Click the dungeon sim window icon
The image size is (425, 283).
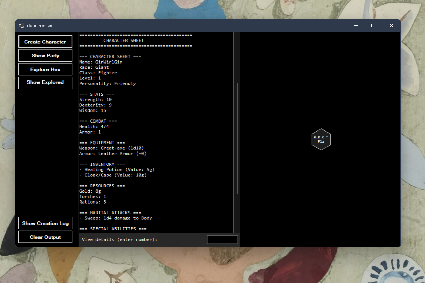pyautogui.click(x=22, y=25)
